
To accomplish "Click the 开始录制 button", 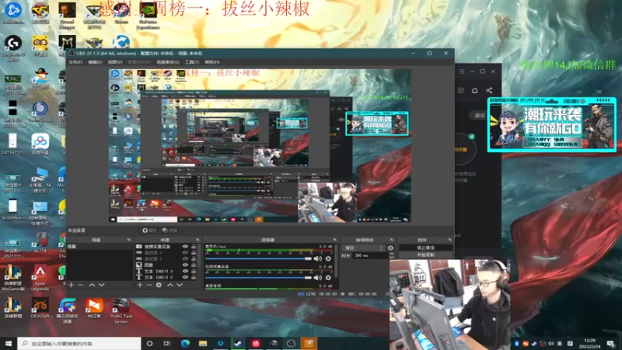I will click(x=425, y=255).
